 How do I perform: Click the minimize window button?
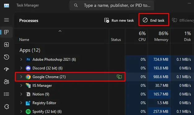pos(189,3)
